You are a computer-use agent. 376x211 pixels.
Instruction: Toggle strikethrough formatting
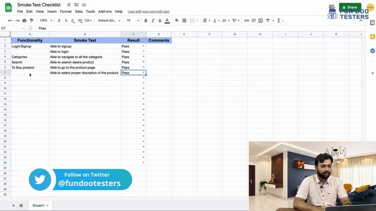click(x=160, y=21)
